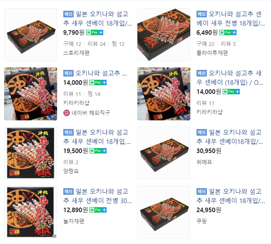271x244 pixels.
Task: Click the 네이버 해외직구 label
Action: [x=91, y=113]
